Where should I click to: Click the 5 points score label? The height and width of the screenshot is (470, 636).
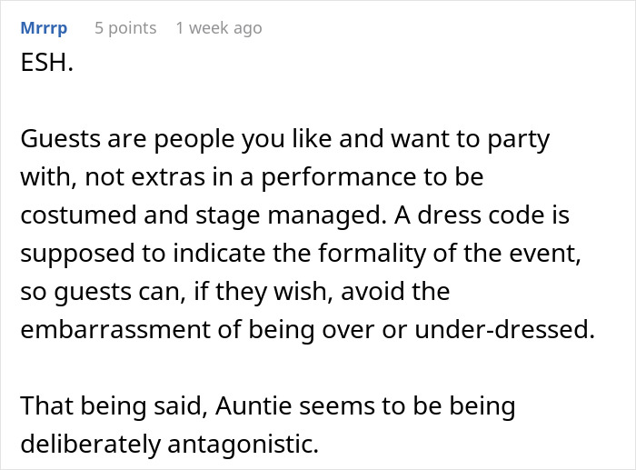tap(125, 28)
